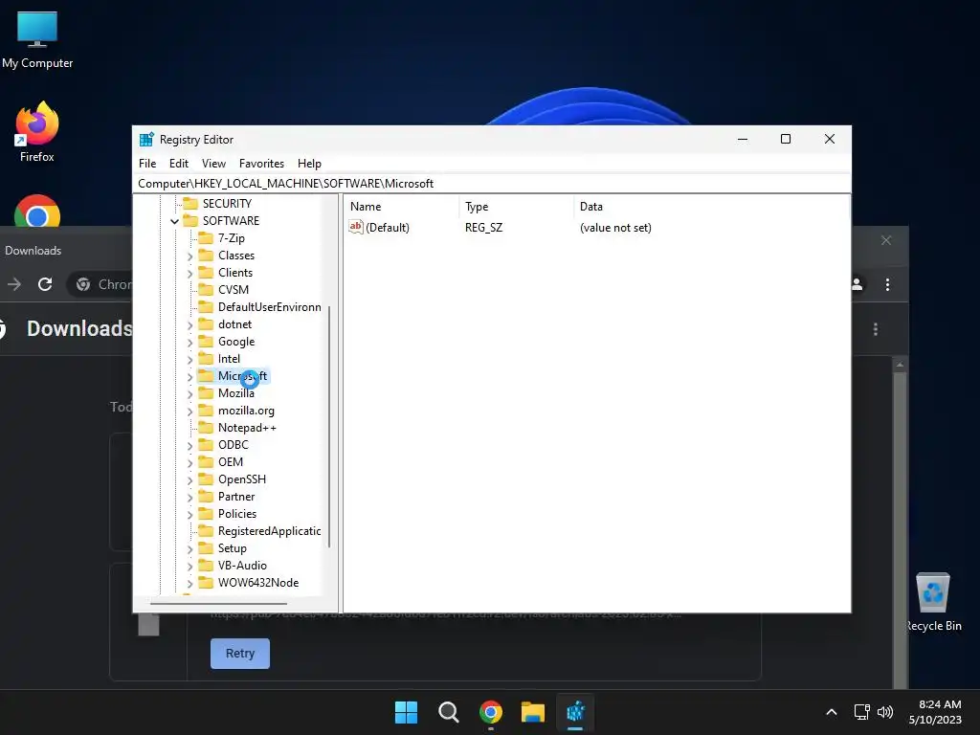Open taskbar Search
The height and width of the screenshot is (735, 980).
(448, 712)
